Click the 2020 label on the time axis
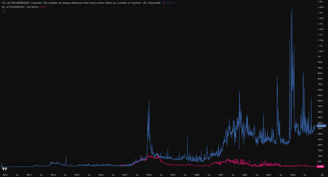328x177 pixels. pyautogui.click(x=197, y=175)
